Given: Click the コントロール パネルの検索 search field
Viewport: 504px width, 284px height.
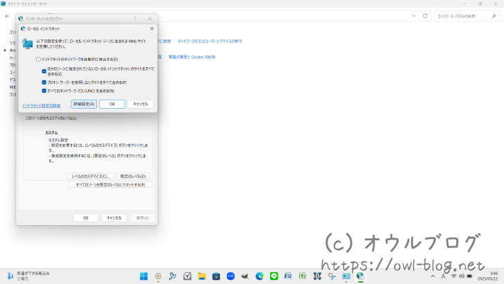Looking at the screenshot, I should coord(460,15).
